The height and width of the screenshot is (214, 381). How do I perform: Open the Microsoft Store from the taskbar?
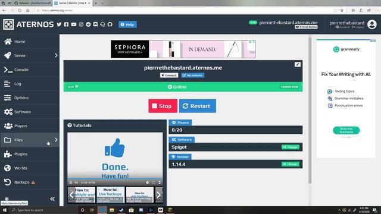pos(131,210)
